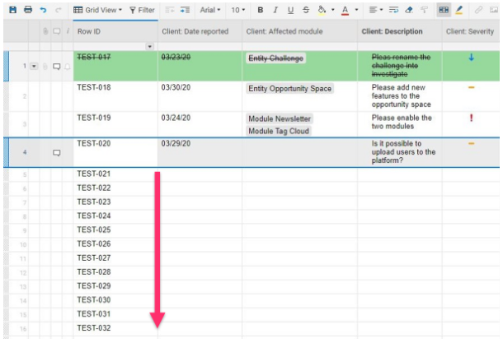
Task: Open the comment icon on row 4
Action: [x=56, y=153]
